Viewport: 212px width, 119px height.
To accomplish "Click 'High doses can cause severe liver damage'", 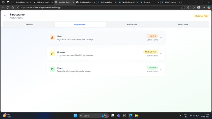I will (x=75, y=39).
